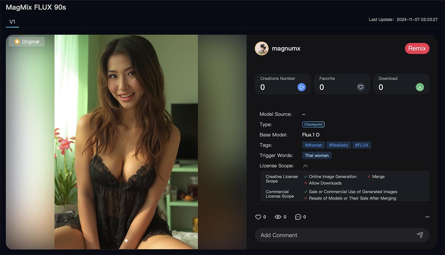
Task: Select the #FLUX tag
Action: click(x=362, y=145)
